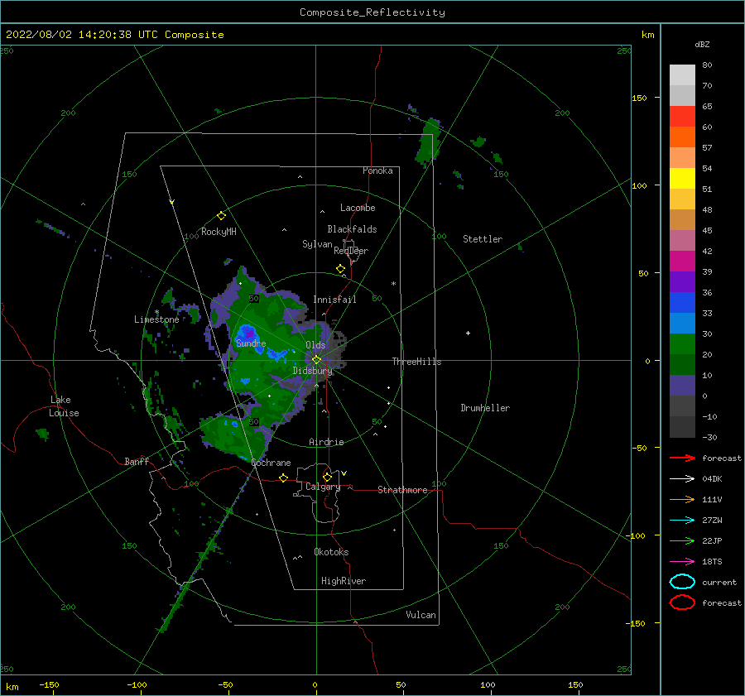This screenshot has height=696, width=745.
Task: Click the green 22JP arrow legend entry
Action: click(682, 540)
